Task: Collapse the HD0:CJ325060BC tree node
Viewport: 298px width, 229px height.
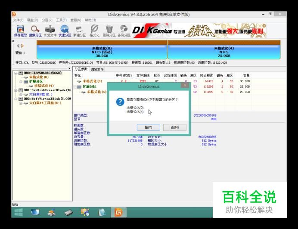Action: pyautogui.click(x=16, y=73)
